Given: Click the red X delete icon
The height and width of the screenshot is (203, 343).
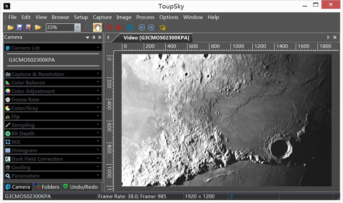Looking at the screenshot, I should point(109,27).
